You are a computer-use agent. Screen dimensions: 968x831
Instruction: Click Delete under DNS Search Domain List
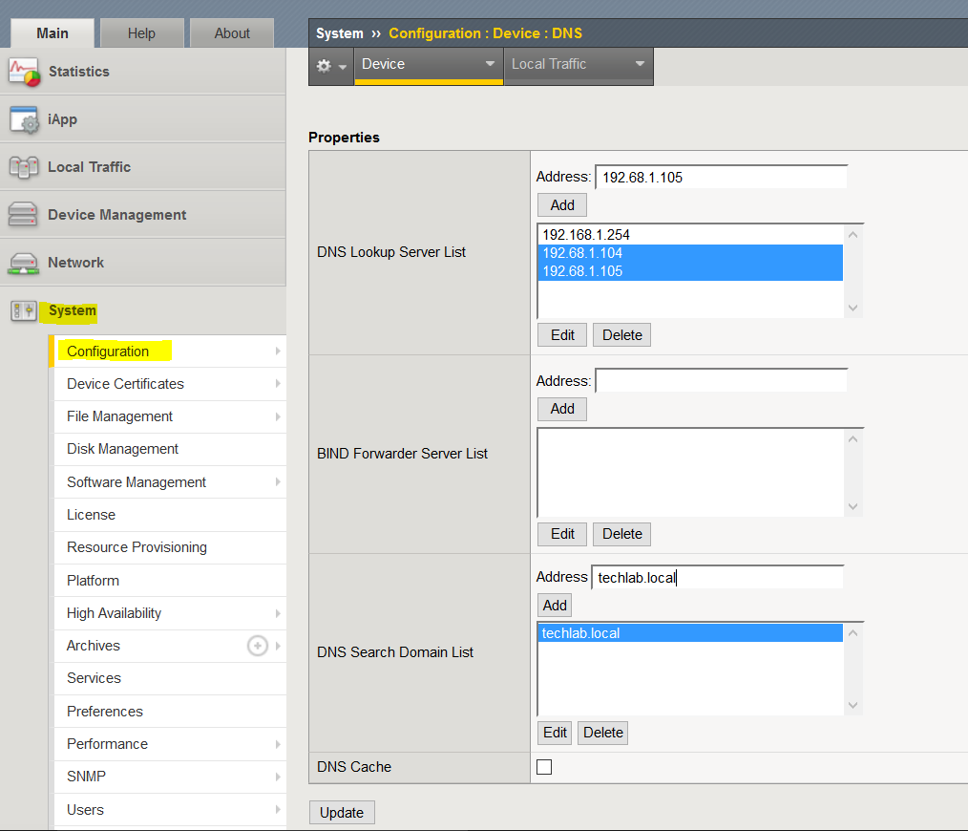602,733
